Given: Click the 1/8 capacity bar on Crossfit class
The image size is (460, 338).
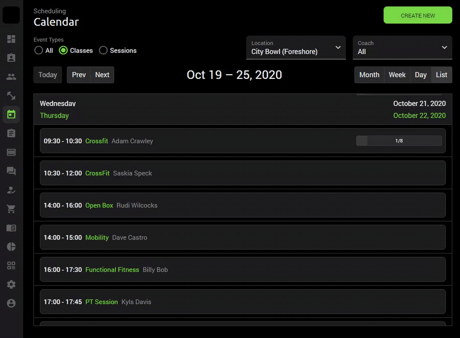Looking at the screenshot, I should tap(399, 141).
